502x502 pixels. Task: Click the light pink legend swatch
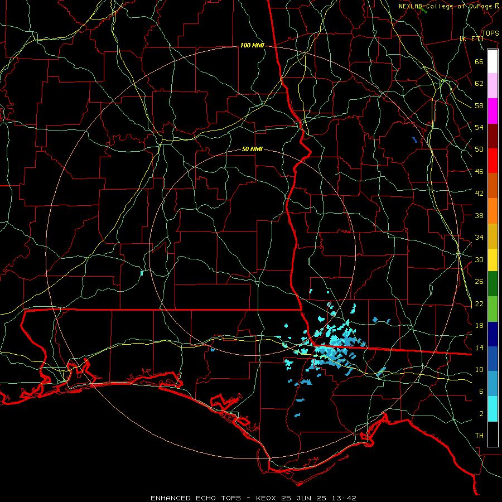(493, 86)
